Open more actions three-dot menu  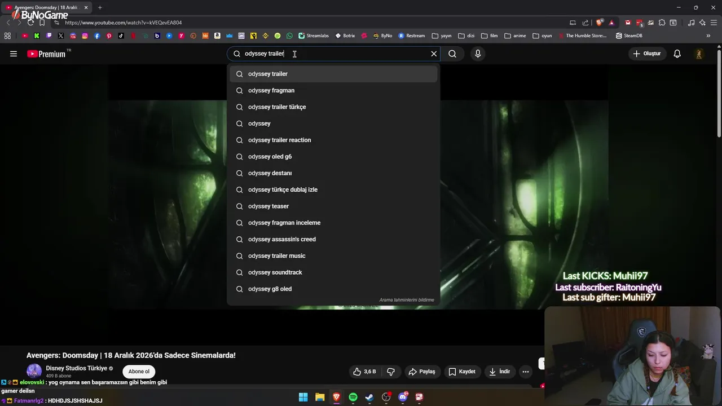pyautogui.click(x=526, y=372)
